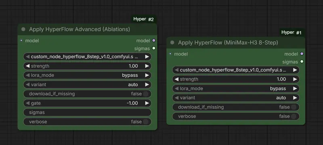Click the sigmas output socket on MiniMax-H3 node
The width and height of the screenshot is (323, 145).
(x=302, y=61)
